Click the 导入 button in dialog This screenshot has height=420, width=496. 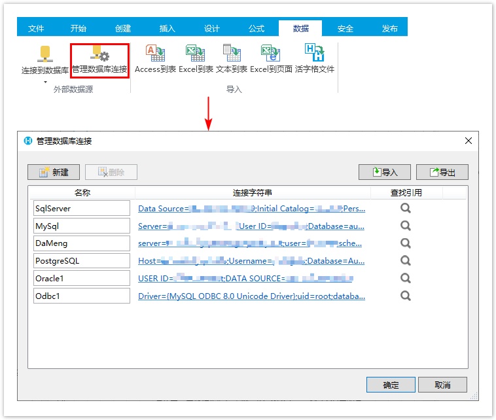point(384,172)
